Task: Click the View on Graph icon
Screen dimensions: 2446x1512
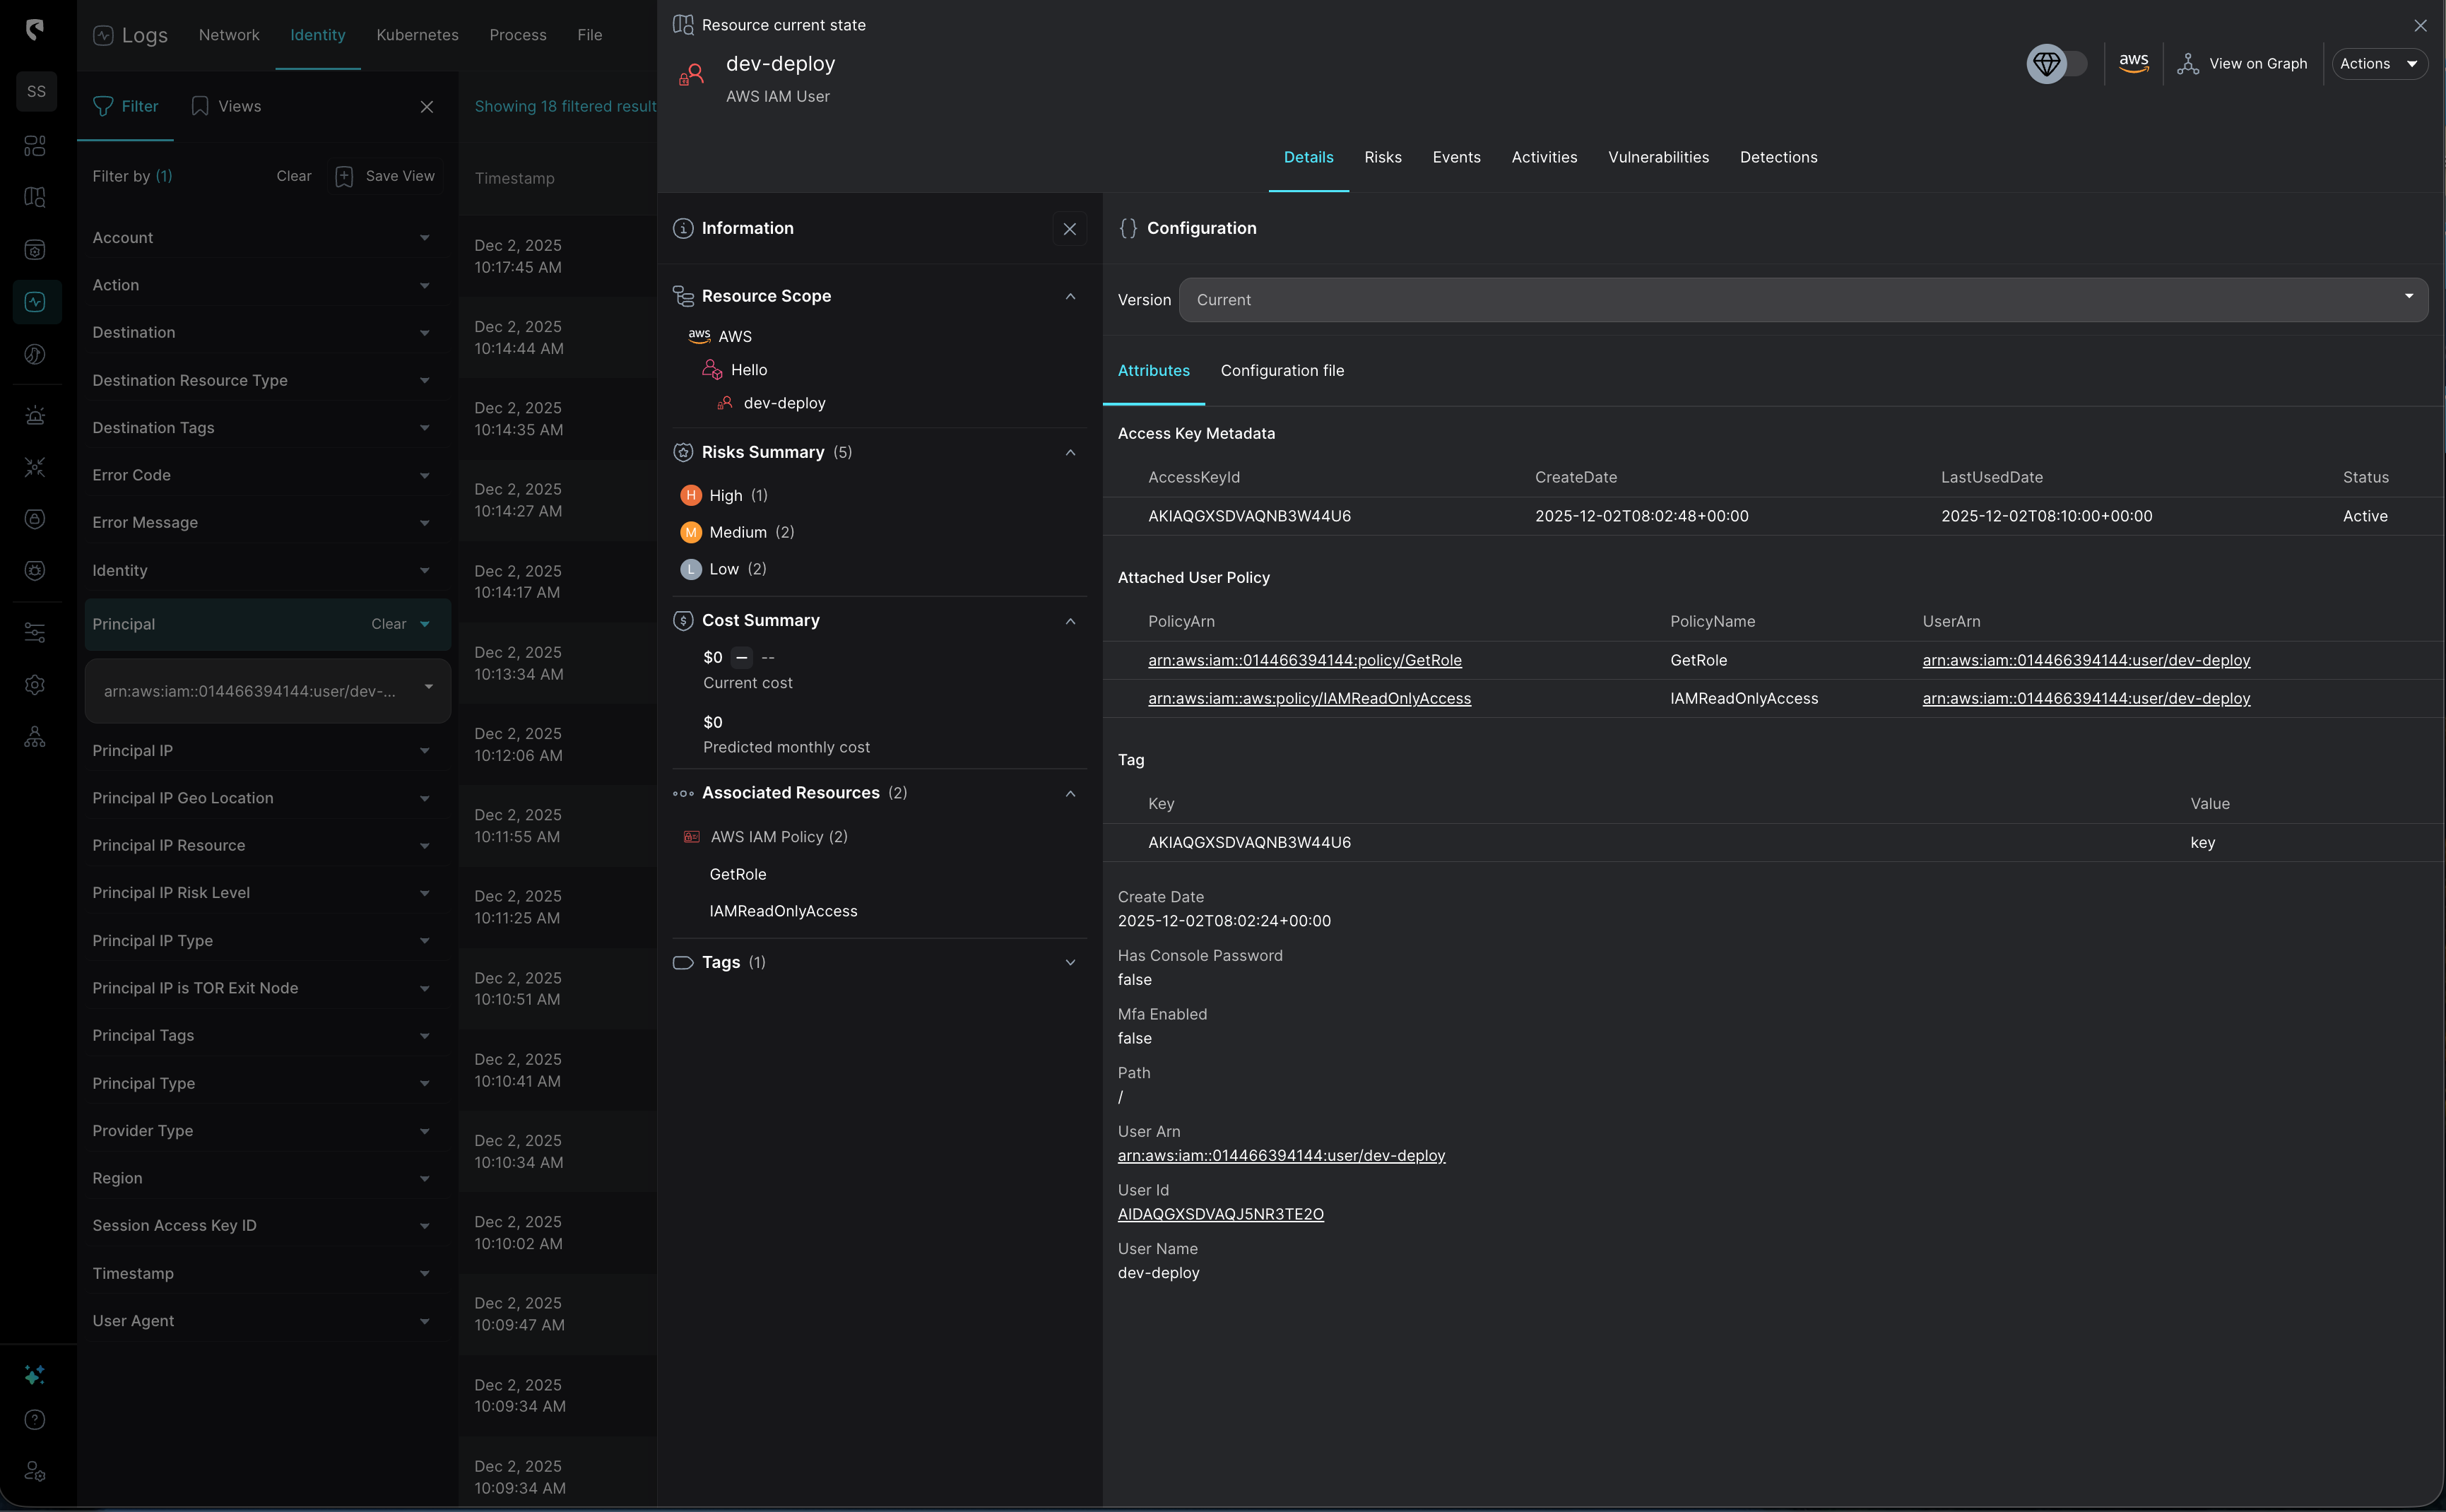Action: click(2188, 64)
